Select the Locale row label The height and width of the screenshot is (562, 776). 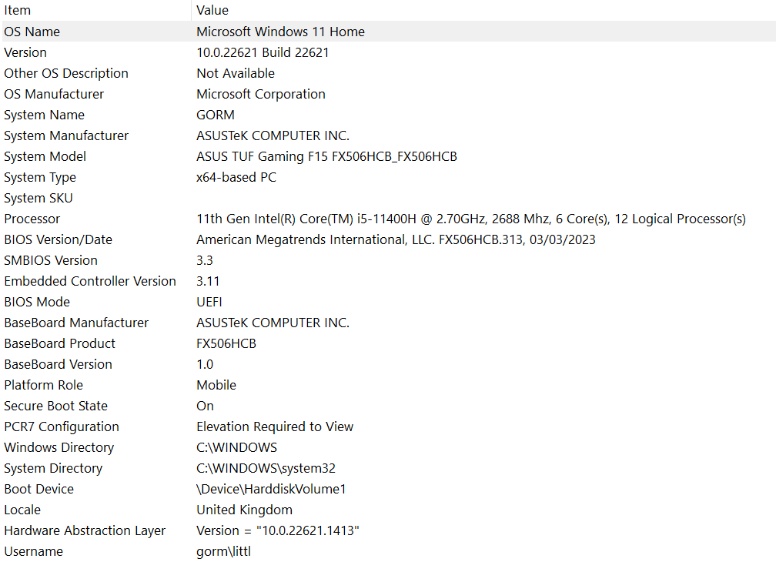[22, 510]
